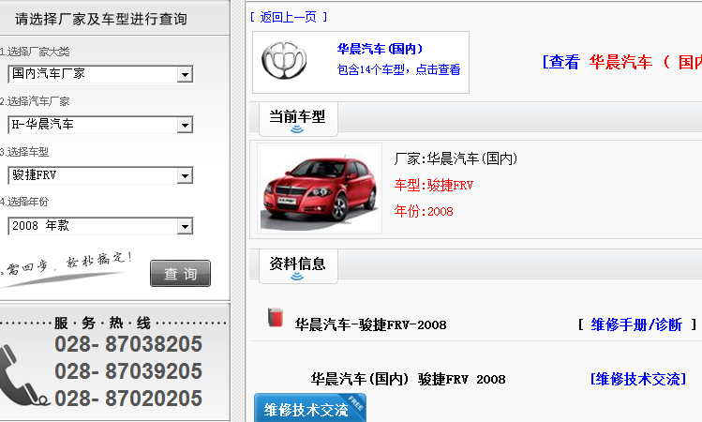This screenshot has width=702, height=422.
Task: Expand the 2008 年款 year dropdown
Action: [100, 226]
